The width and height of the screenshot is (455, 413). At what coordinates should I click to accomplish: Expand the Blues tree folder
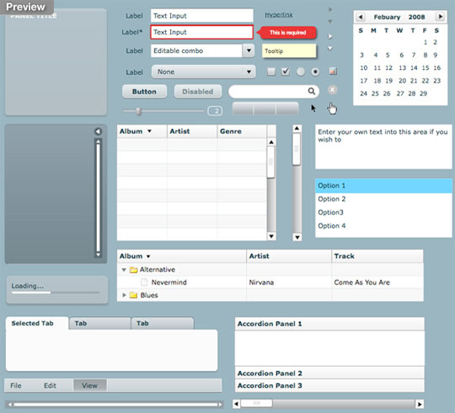[x=124, y=295]
